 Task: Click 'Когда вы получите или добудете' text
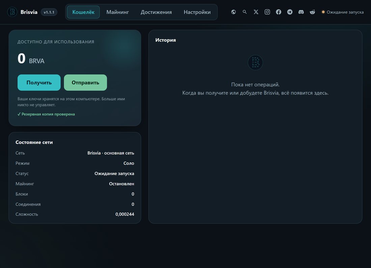[x=255, y=93]
